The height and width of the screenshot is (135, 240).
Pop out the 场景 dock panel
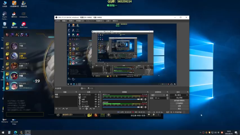76,92
